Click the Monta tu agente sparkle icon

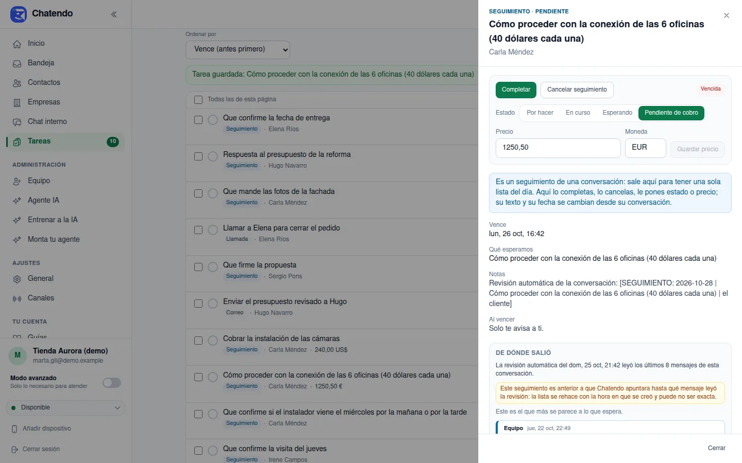tap(17, 240)
